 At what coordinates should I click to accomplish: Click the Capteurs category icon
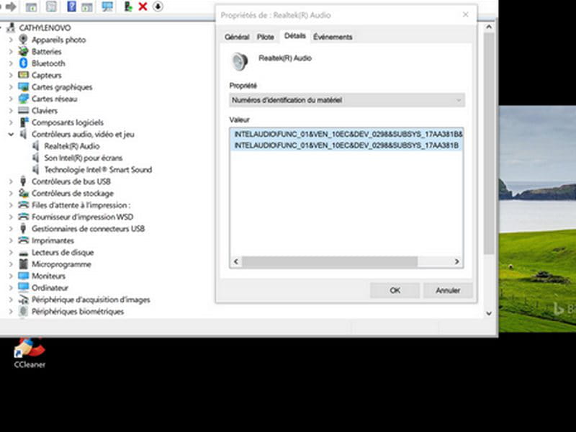[23, 75]
